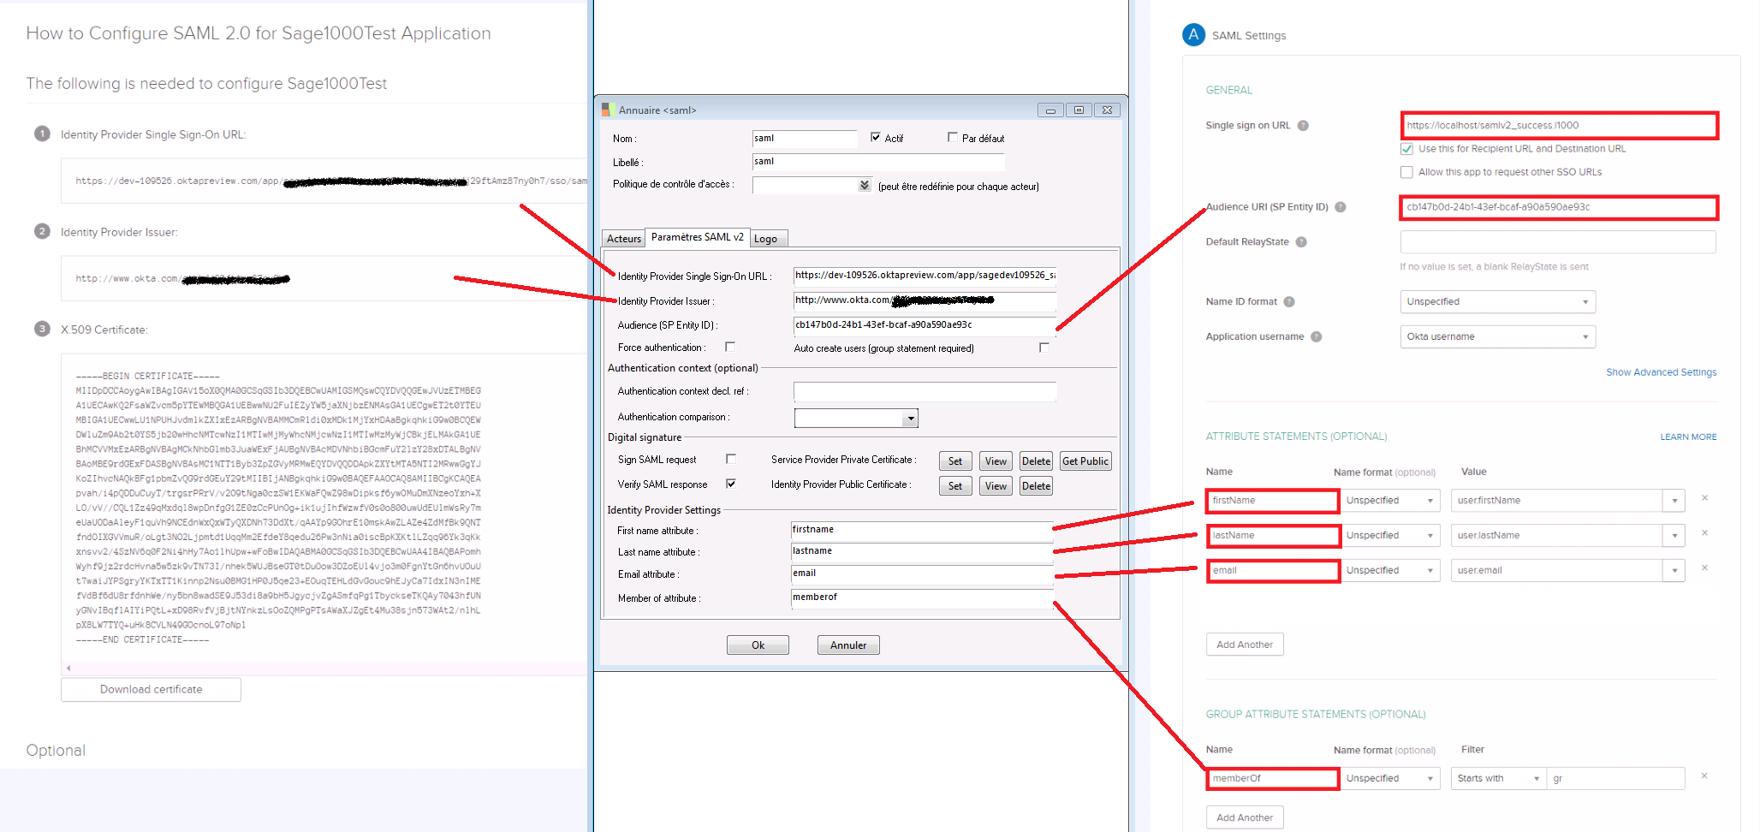Image resolution: width=1760 pixels, height=832 pixels.
Task: Remove the lastName attribute statement row
Action: tap(1704, 533)
